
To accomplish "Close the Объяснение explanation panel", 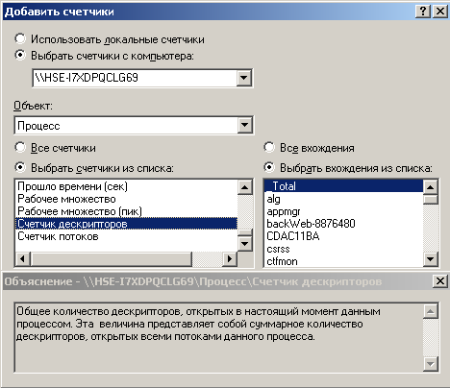I will tap(439, 281).
